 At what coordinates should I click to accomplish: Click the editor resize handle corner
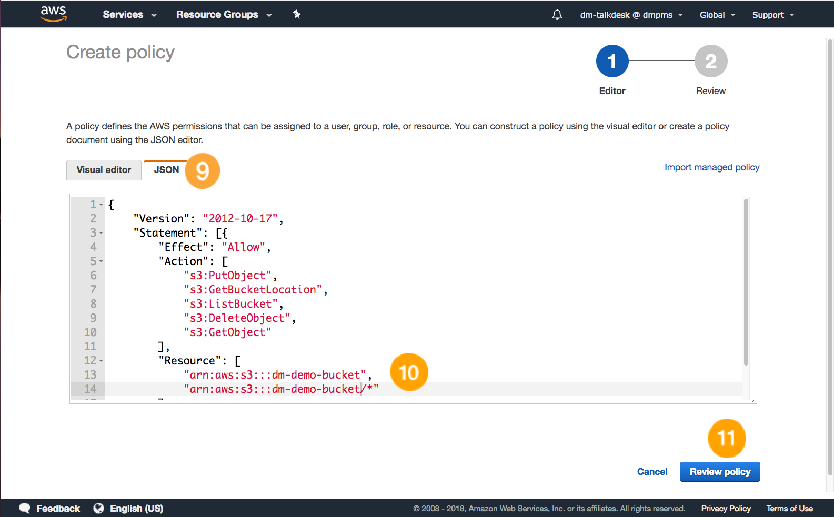click(x=753, y=400)
